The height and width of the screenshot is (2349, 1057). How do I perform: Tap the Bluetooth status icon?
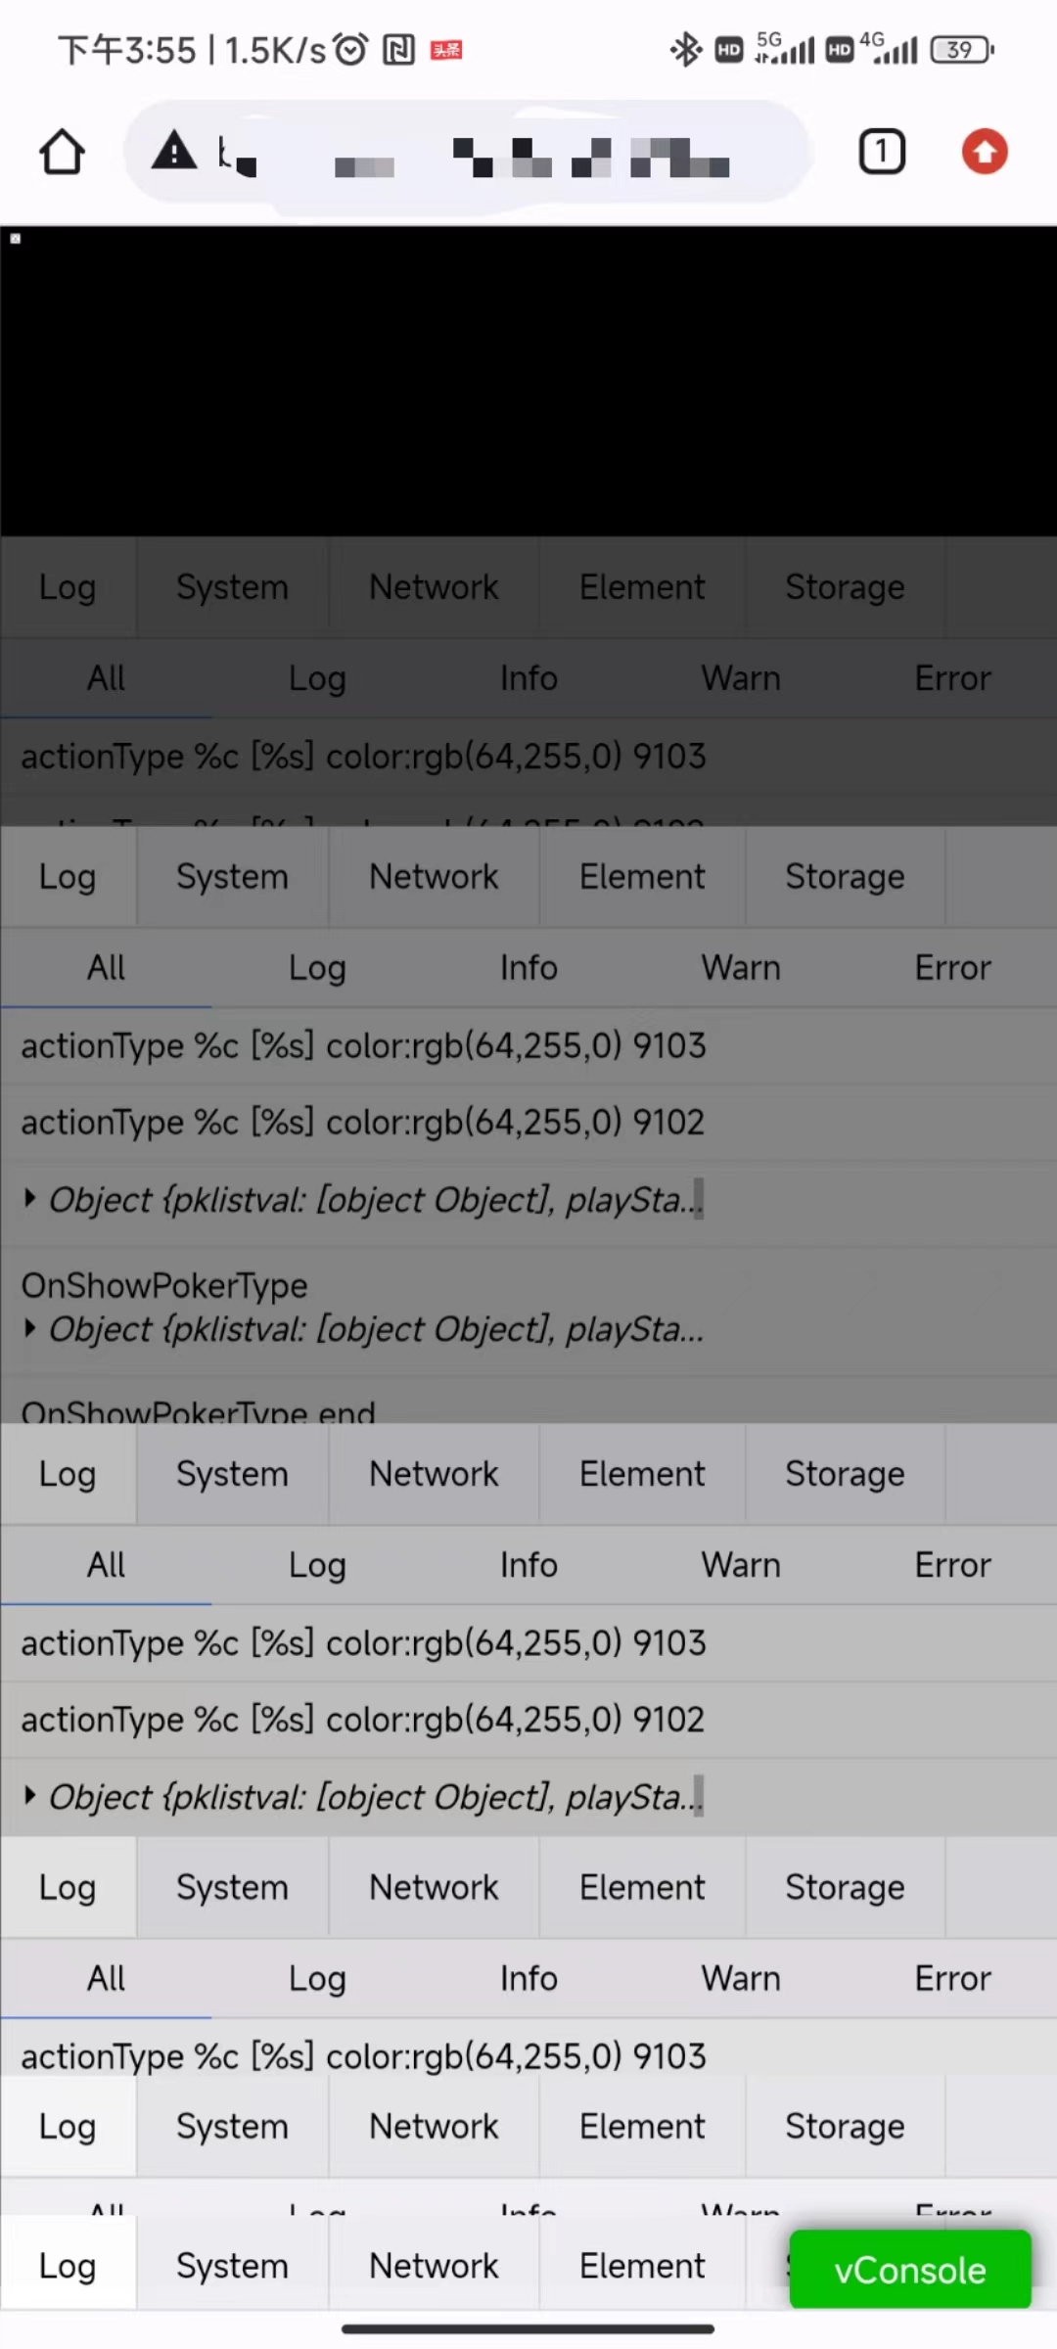point(685,49)
